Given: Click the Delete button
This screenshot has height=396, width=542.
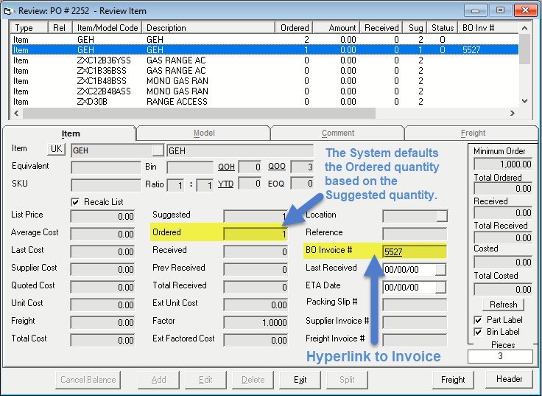Looking at the screenshot, I should [253, 380].
